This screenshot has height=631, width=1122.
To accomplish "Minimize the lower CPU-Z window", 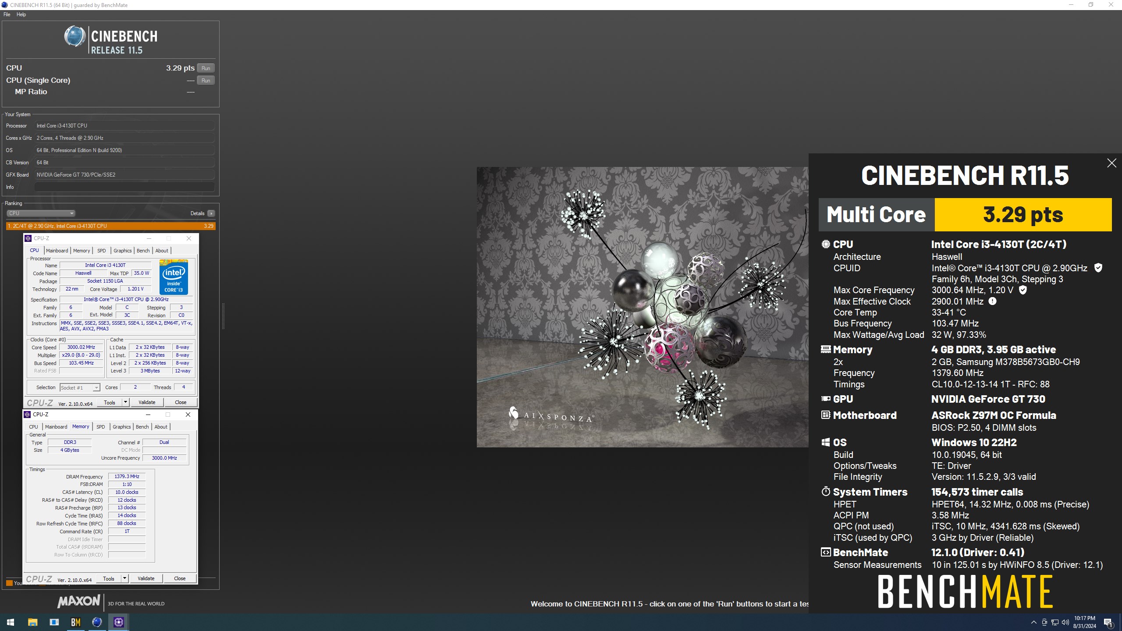I will click(148, 415).
